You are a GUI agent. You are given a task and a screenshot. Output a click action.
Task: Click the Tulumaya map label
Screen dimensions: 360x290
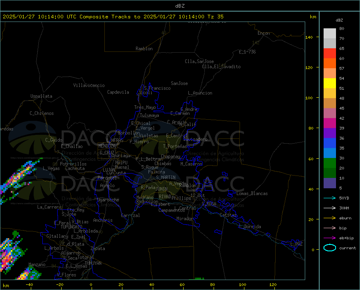[x=150, y=115]
